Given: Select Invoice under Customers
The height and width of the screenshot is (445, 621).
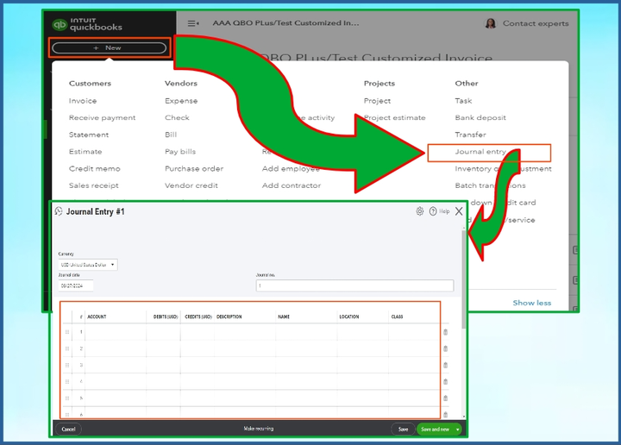Looking at the screenshot, I should tap(83, 101).
